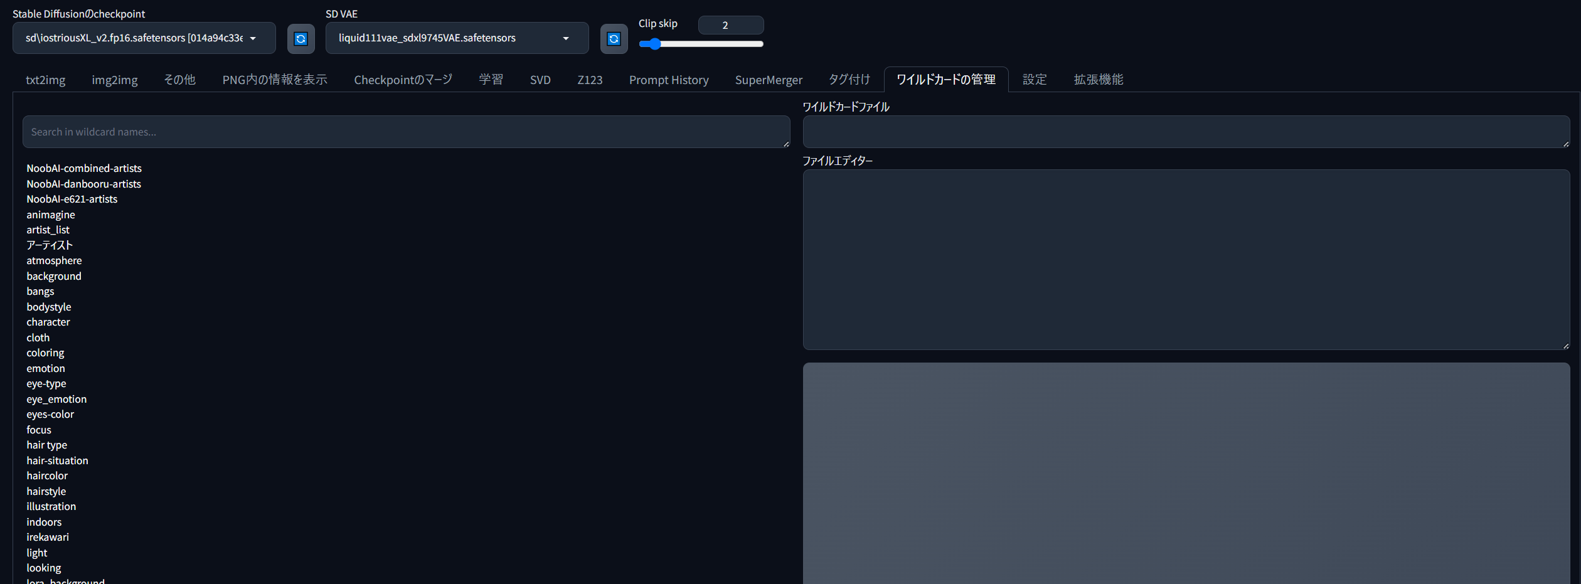Select the NoobAI-combined-artists wildcard
Image resolution: width=1581 pixels, height=584 pixels.
[x=84, y=168]
